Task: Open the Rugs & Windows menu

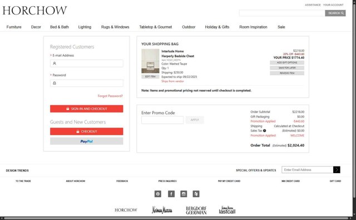Action: point(115,27)
